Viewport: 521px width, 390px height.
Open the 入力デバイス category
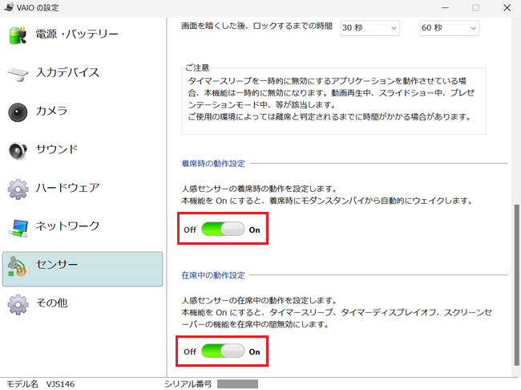pyautogui.click(x=67, y=72)
